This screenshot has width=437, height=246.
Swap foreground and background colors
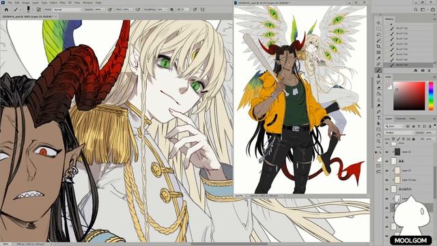(x=380, y=153)
